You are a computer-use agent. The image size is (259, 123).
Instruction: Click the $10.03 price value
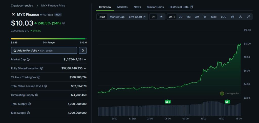tap(22, 23)
